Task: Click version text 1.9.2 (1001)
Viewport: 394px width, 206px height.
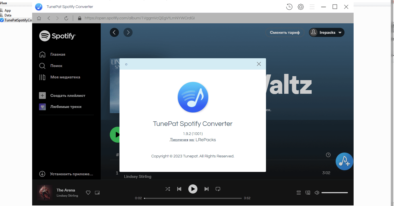Action: click(x=193, y=134)
